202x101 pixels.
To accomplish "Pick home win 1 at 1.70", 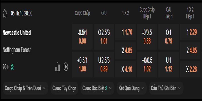I will click(x=125, y=32).
